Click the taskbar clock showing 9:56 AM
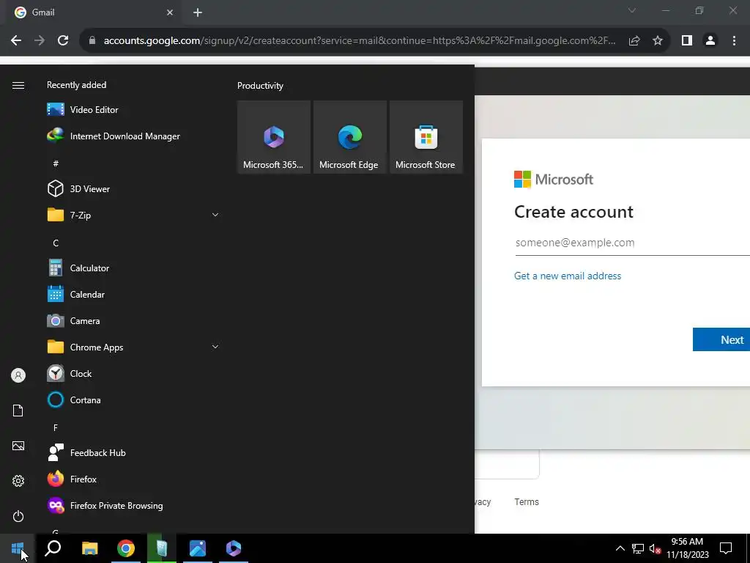 click(687, 548)
